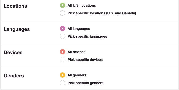Select the red All devices radio button
Viewport: 179px width, 90px height.
pyautogui.click(x=62, y=52)
